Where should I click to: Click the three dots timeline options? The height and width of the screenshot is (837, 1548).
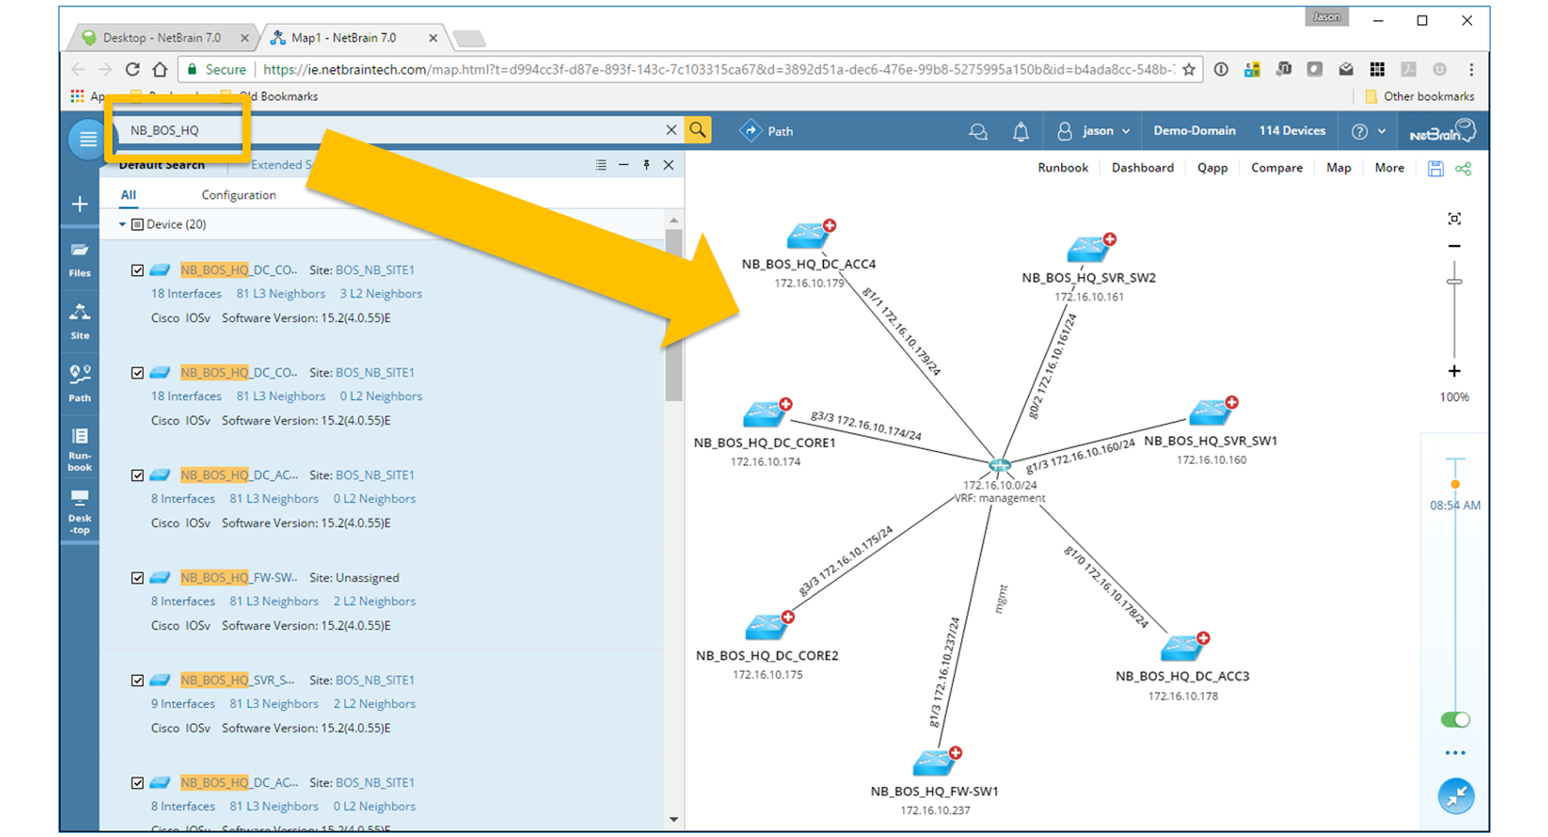[x=1455, y=753]
